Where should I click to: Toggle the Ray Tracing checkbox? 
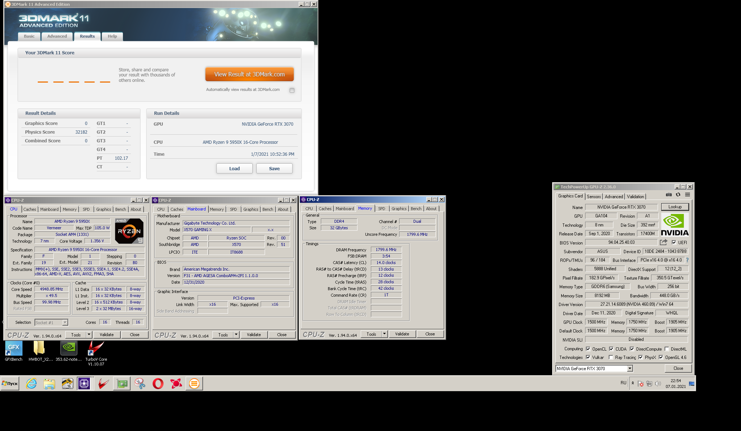click(x=611, y=357)
